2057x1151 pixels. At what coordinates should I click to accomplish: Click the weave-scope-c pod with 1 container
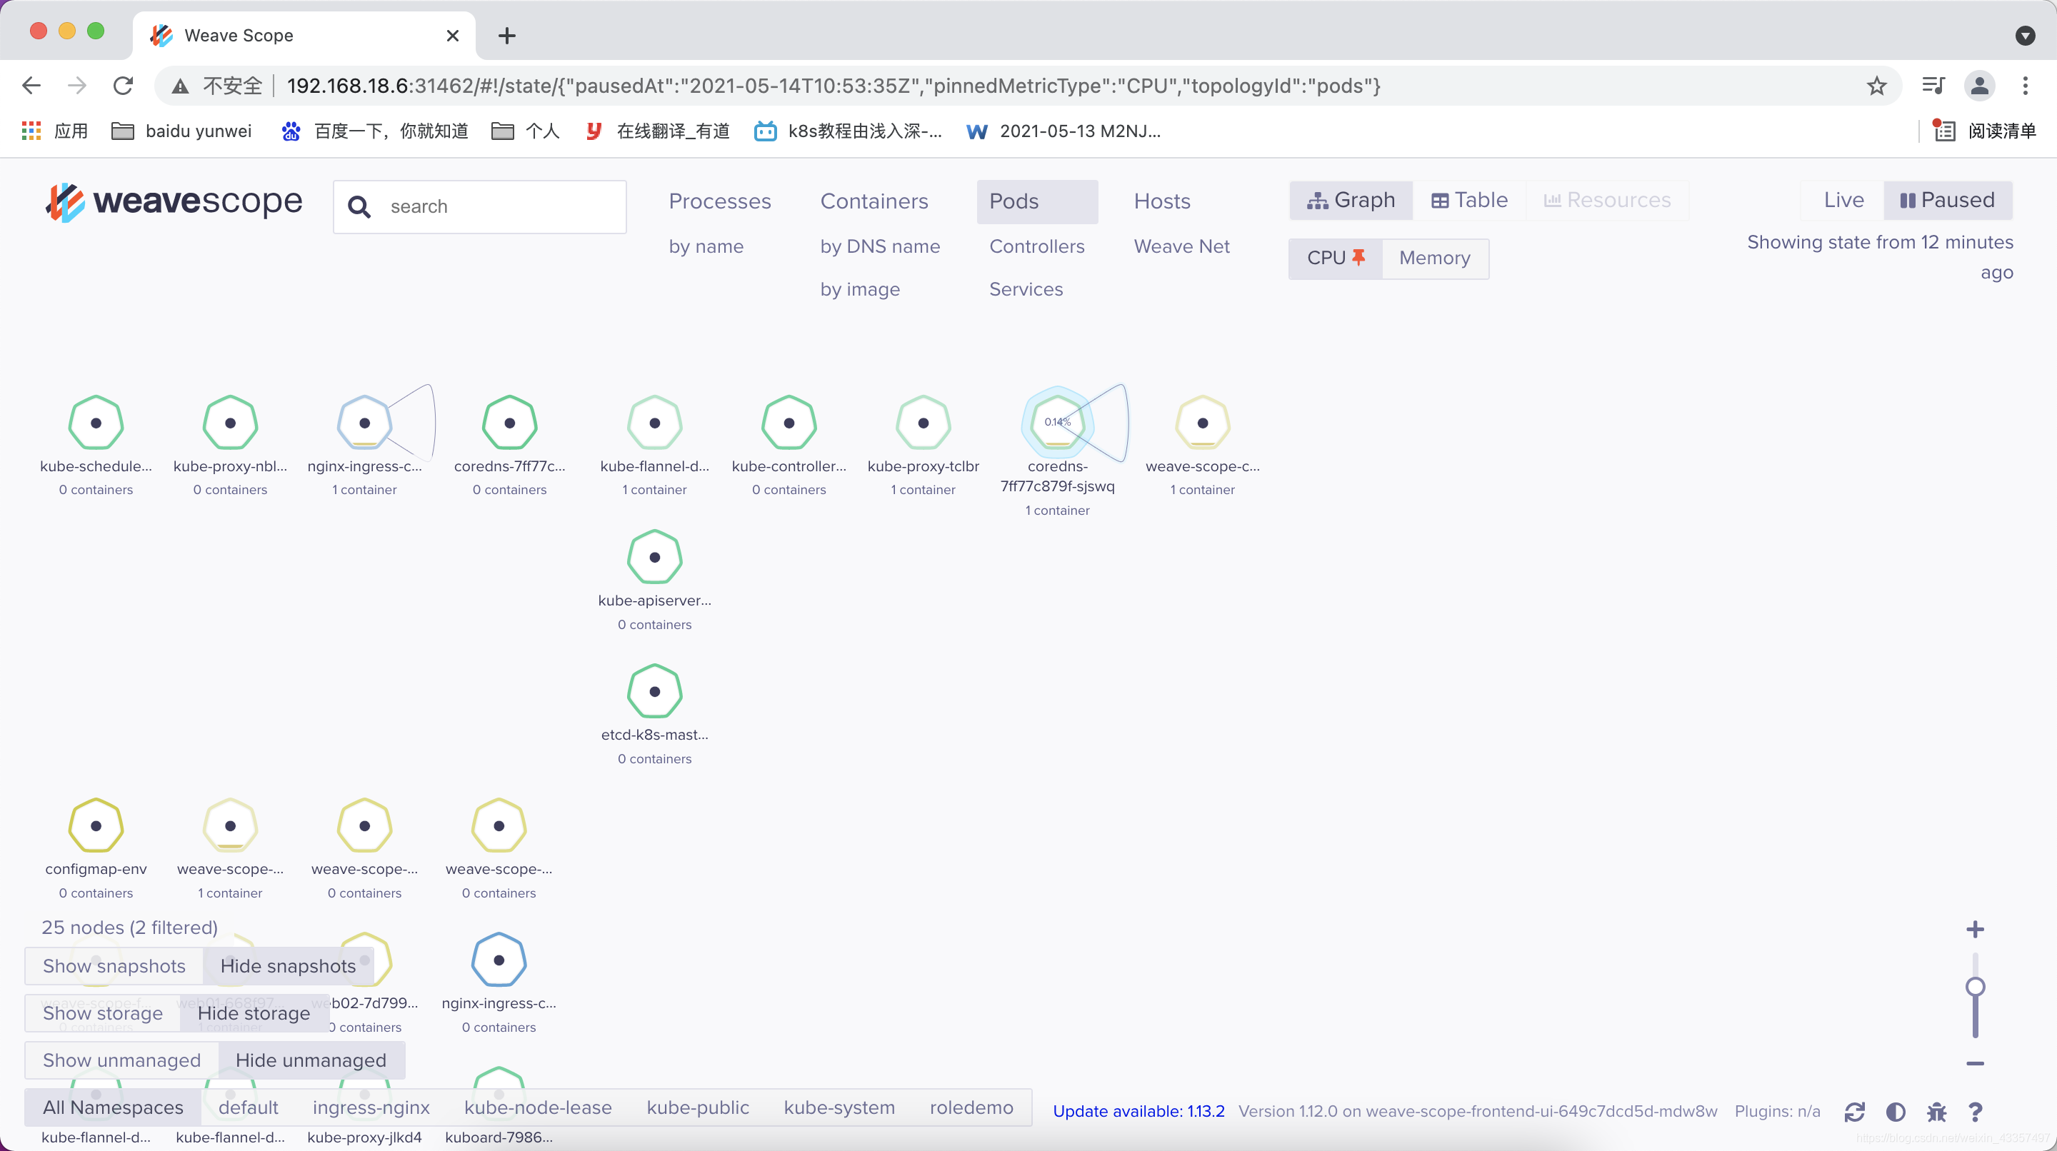pyautogui.click(x=1203, y=423)
